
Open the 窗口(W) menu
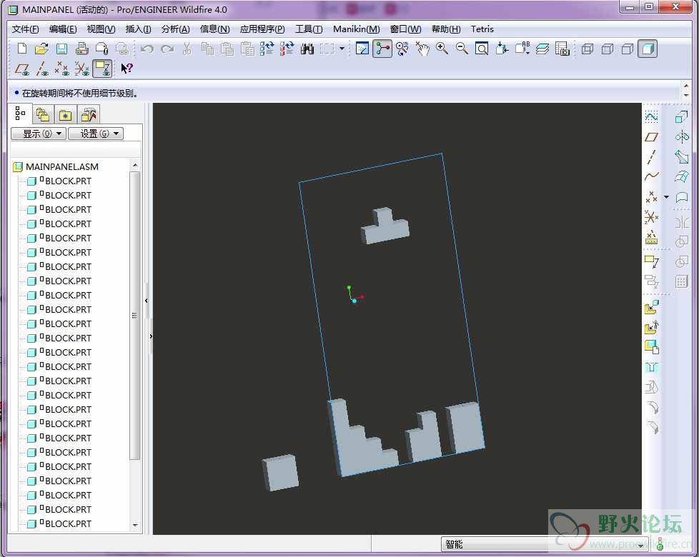405,29
